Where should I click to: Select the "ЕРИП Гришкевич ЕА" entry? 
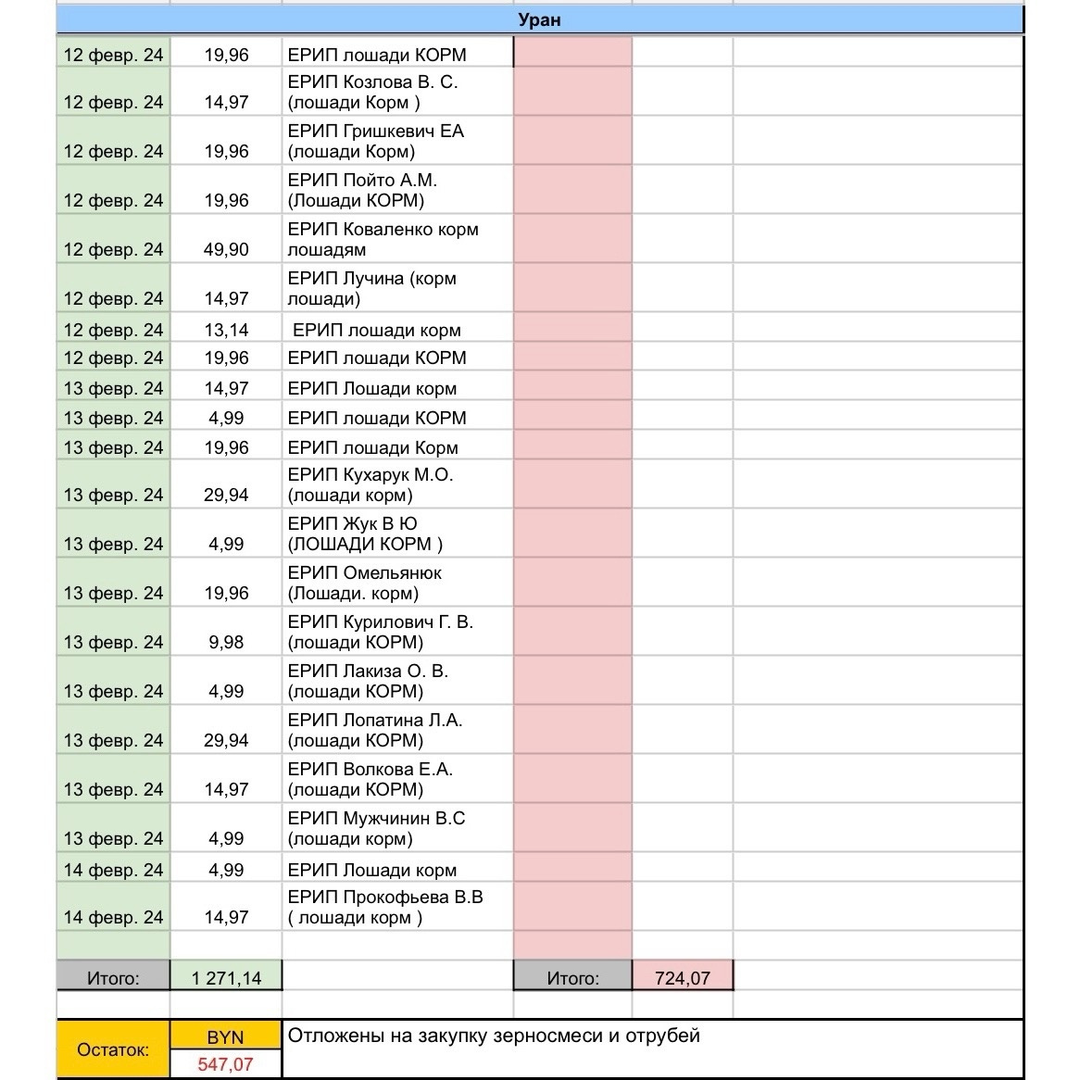tap(396, 141)
